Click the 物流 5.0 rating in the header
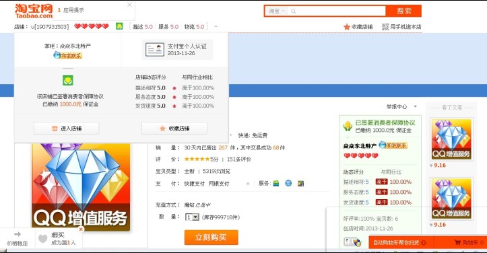The width and height of the screenshot is (487, 253). [x=194, y=27]
